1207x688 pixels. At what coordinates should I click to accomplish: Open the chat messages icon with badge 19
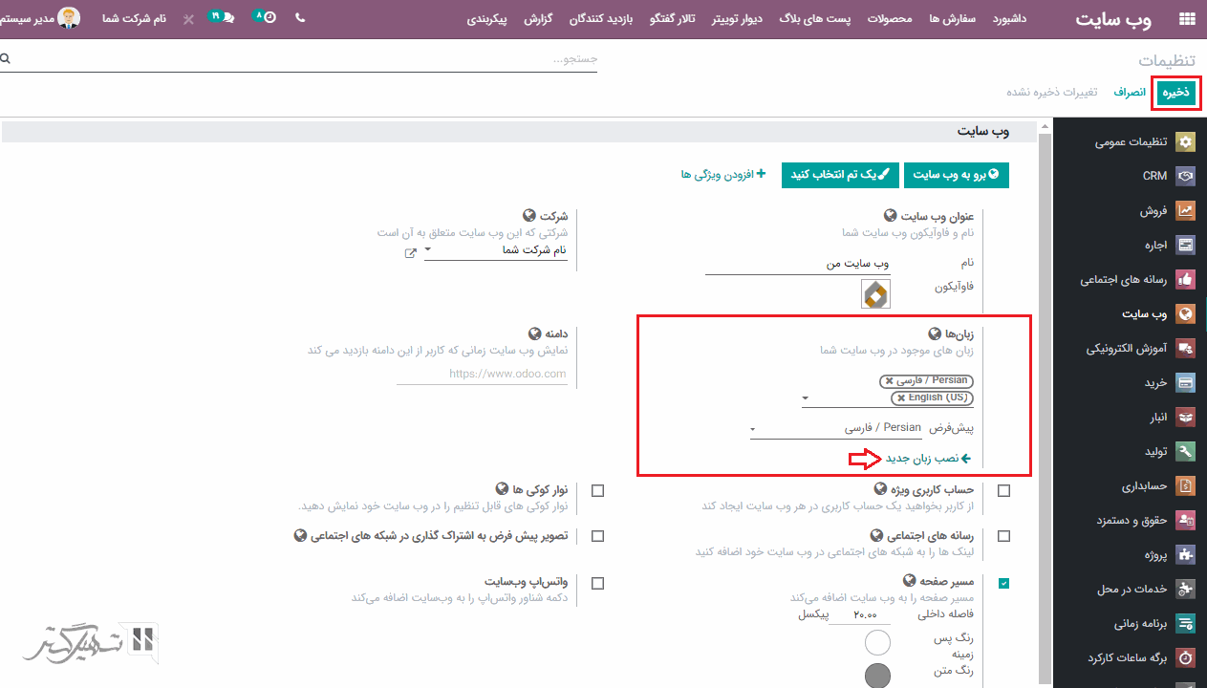(227, 18)
